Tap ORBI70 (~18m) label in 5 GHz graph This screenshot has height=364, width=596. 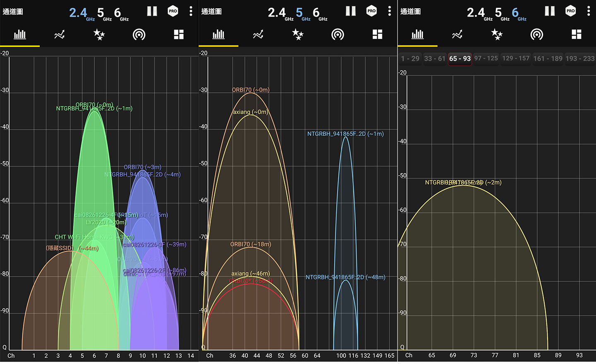[x=250, y=244]
